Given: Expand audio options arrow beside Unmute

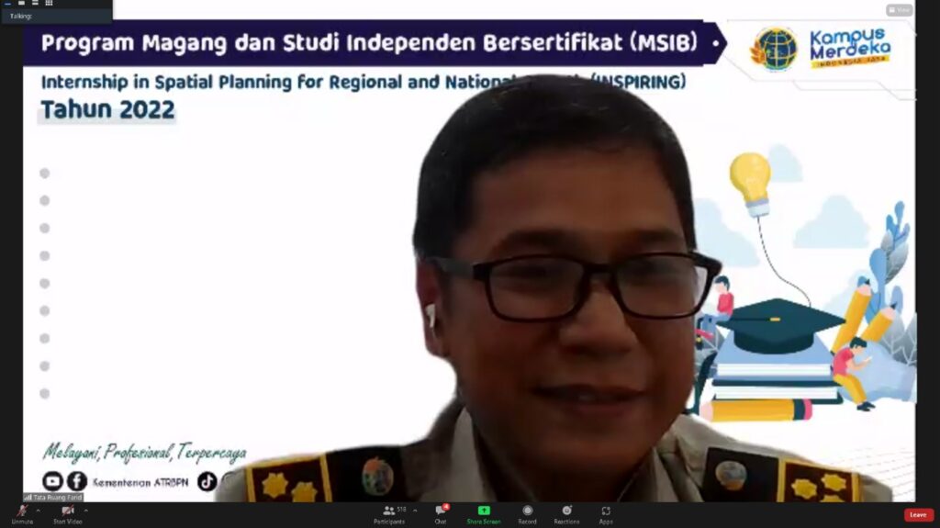Looking at the screenshot, I should (x=38, y=511).
